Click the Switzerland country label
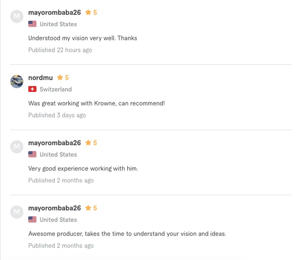 56,89
